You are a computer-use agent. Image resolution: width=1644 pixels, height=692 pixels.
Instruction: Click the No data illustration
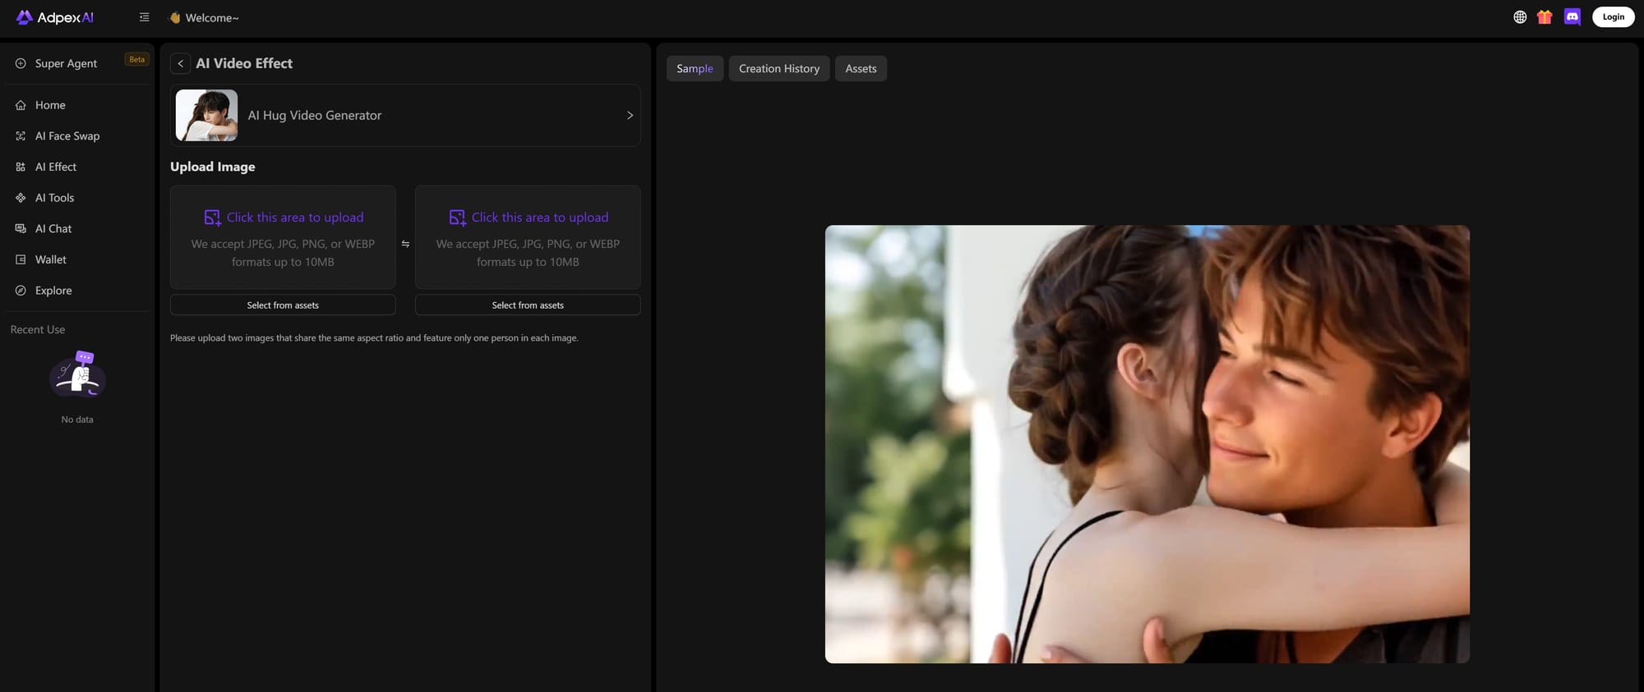coord(77,374)
